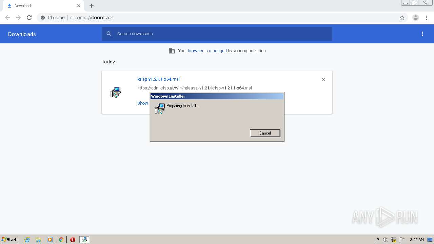
Task: Open the 'browser is managed' link
Action: coord(207,50)
